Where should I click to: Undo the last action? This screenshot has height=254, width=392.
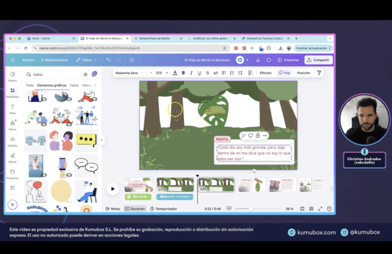[108, 60]
